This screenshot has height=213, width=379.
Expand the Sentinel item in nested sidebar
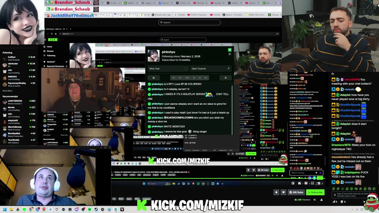[x=55, y=62]
